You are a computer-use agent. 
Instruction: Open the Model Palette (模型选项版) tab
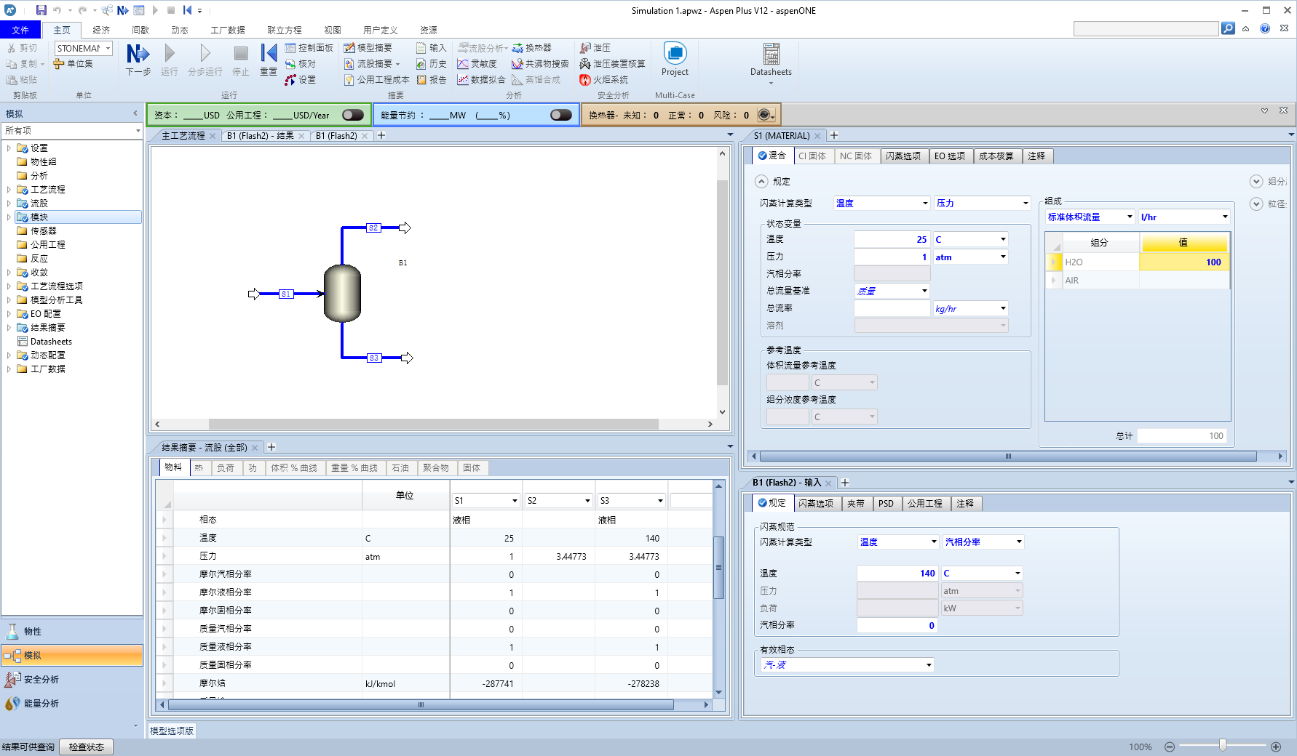(172, 731)
